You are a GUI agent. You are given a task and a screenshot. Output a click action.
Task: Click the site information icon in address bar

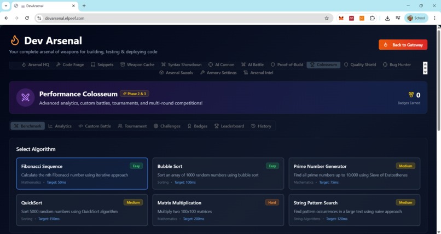39,18
